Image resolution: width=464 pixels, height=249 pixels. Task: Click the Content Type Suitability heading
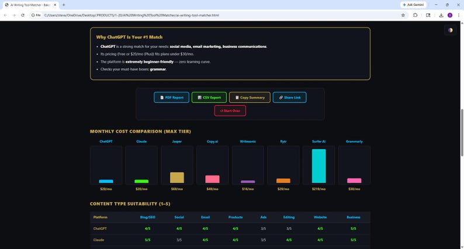130,204
